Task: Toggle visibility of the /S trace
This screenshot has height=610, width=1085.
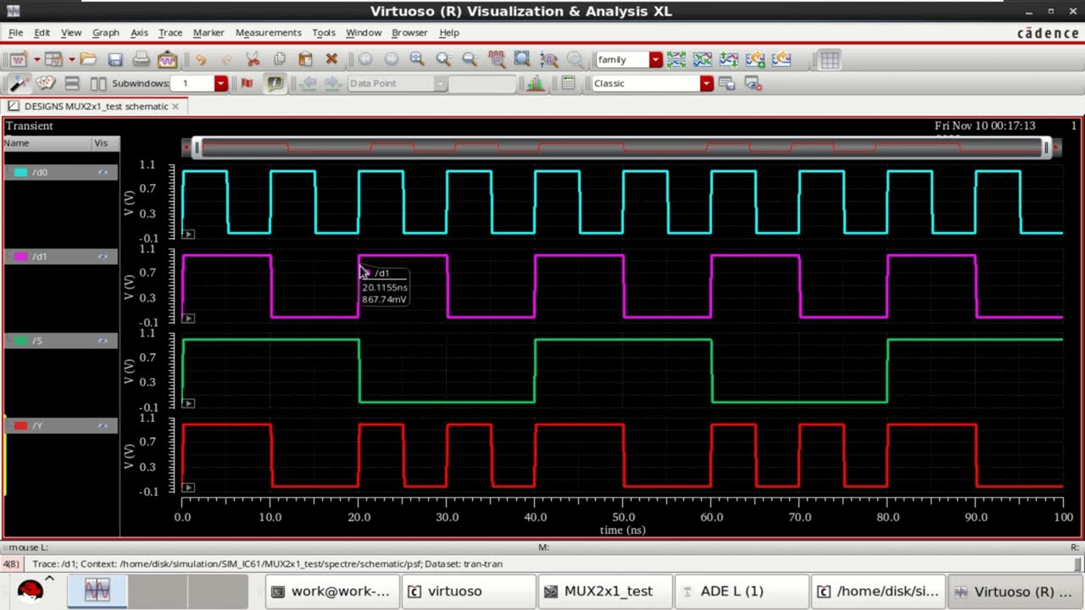Action: pos(103,341)
